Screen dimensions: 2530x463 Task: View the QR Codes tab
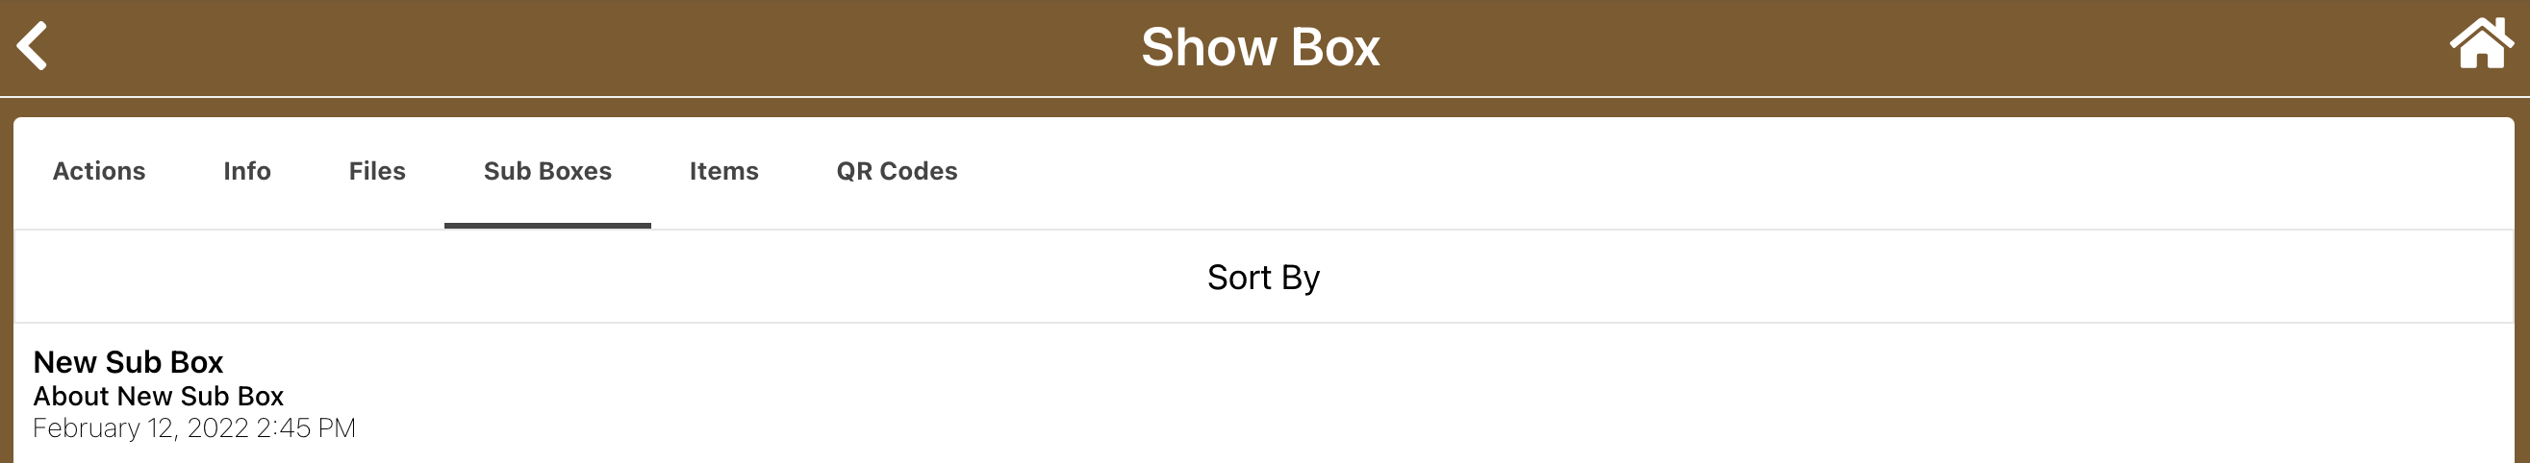click(x=897, y=171)
